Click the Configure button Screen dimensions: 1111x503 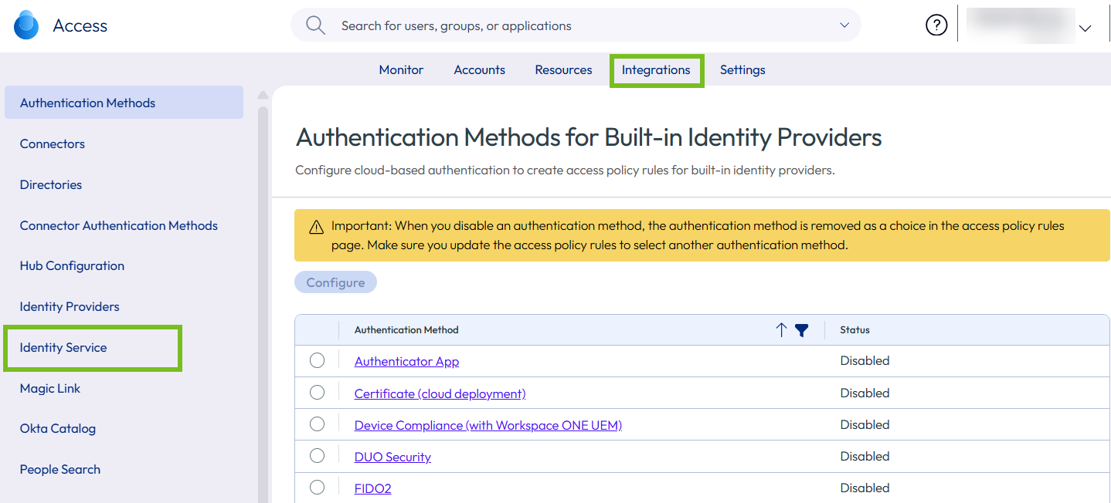click(335, 282)
